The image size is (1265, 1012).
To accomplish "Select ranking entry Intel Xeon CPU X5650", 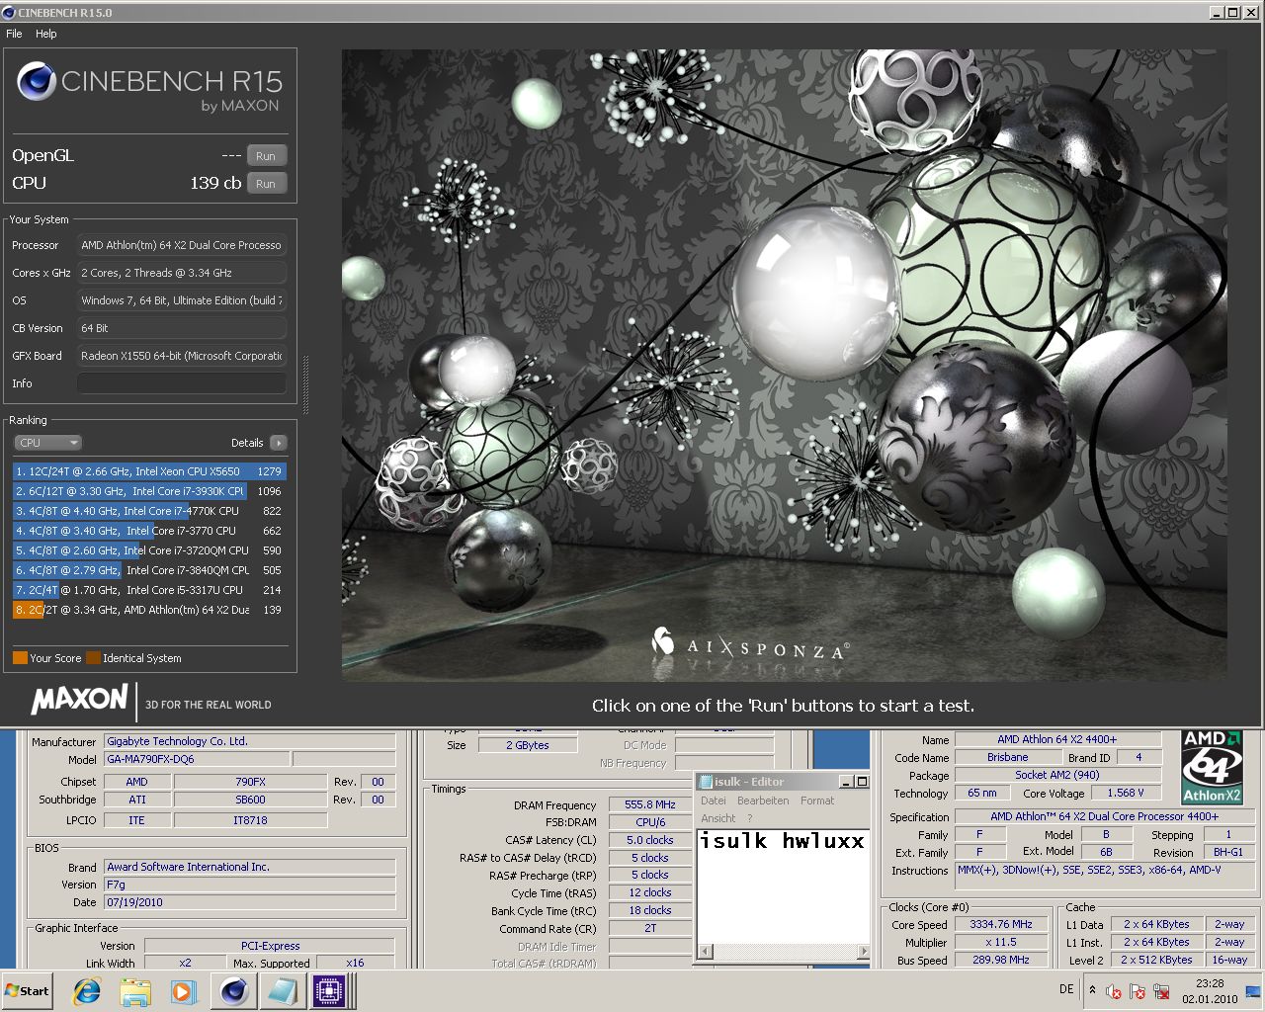I will click(149, 471).
